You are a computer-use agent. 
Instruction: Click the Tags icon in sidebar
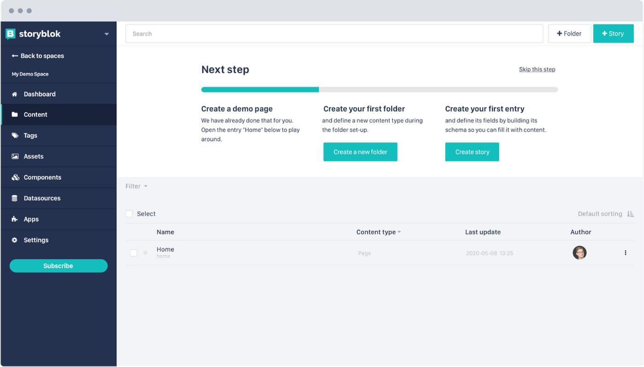pos(15,136)
